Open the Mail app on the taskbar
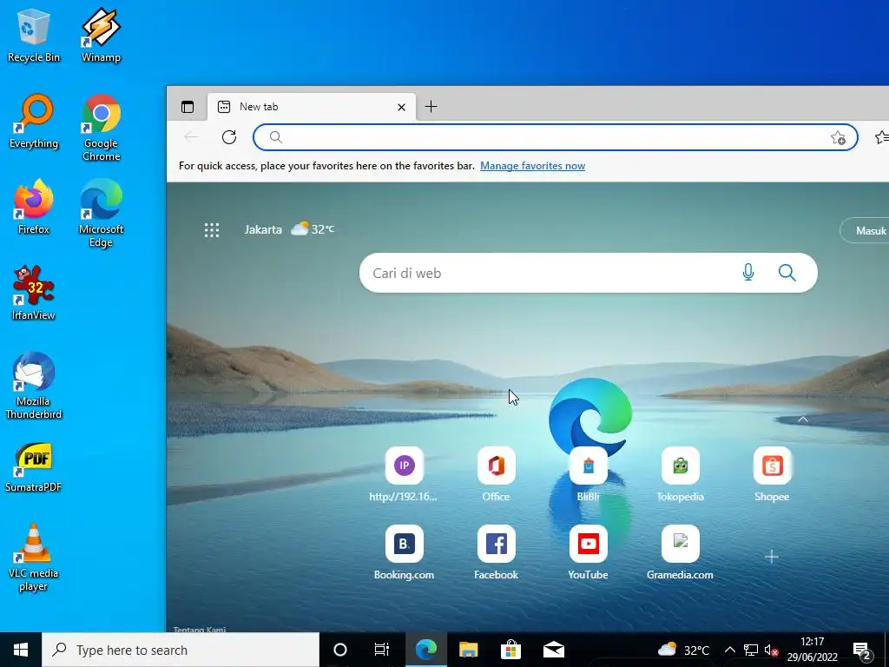 [553, 650]
